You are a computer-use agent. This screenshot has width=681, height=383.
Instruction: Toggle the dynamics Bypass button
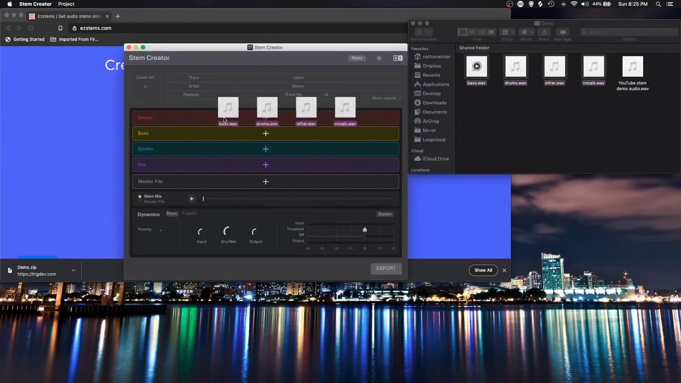pyautogui.click(x=385, y=214)
